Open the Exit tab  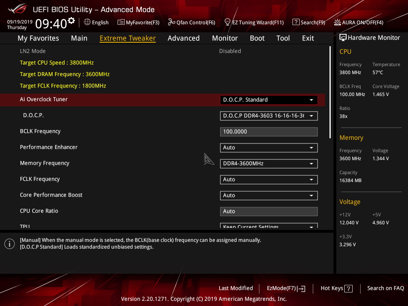(308, 38)
